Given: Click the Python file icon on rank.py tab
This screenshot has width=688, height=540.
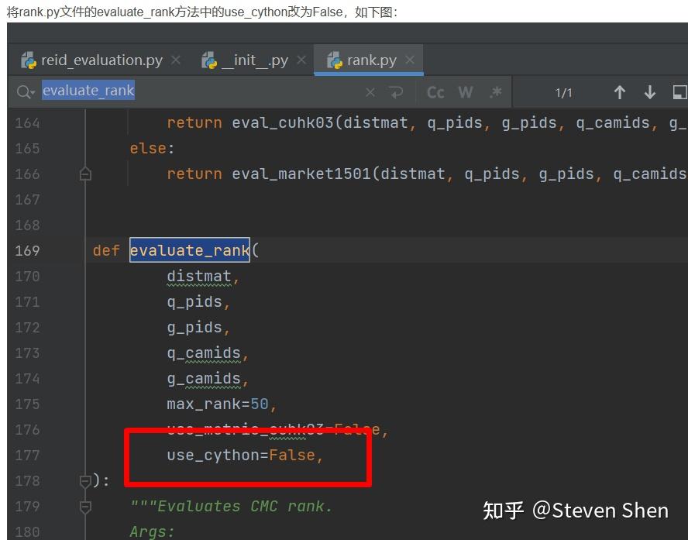Looking at the screenshot, I should [x=333, y=58].
